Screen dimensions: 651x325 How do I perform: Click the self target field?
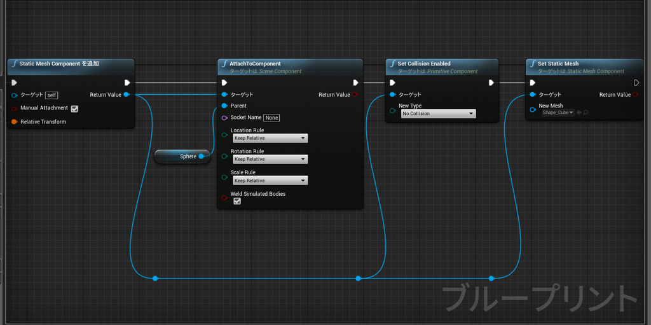51,95
